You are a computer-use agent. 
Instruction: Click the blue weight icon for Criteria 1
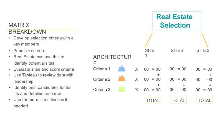[122, 69]
